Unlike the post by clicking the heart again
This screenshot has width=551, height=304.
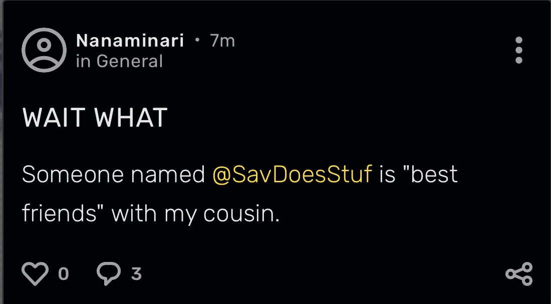pyautogui.click(x=34, y=273)
